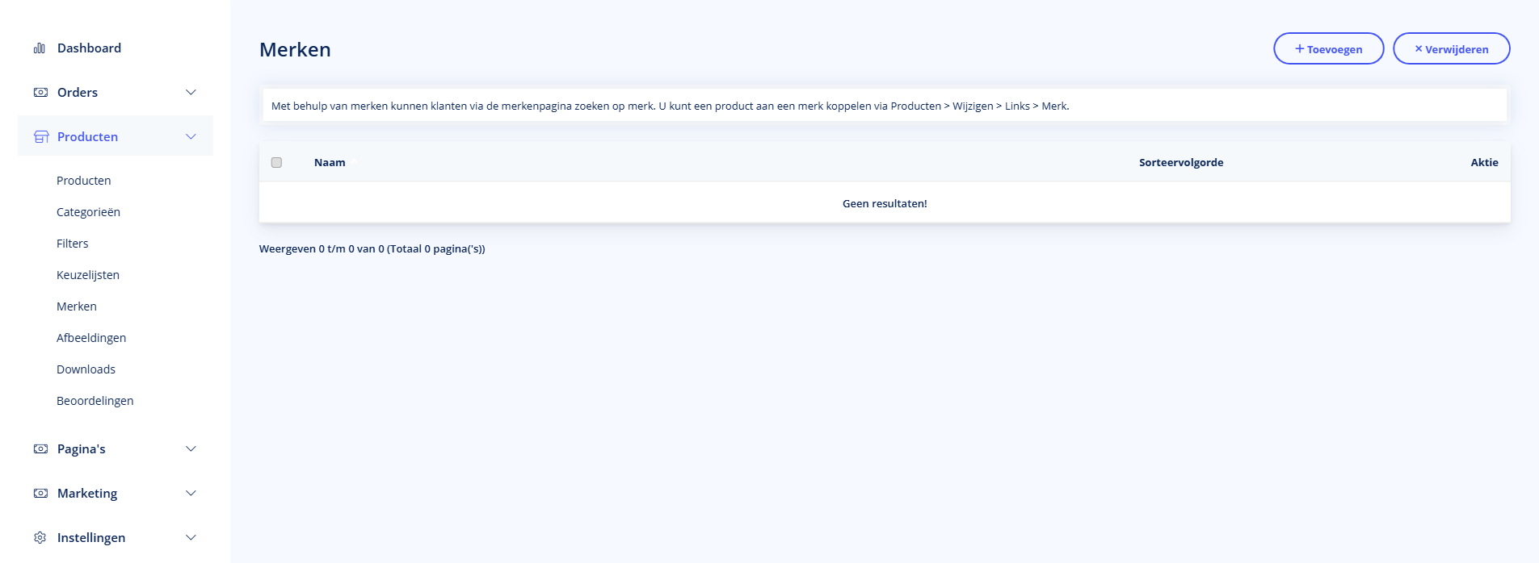The height and width of the screenshot is (563, 1539).
Task: Sort table by Naam column header
Action: [330, 163]
